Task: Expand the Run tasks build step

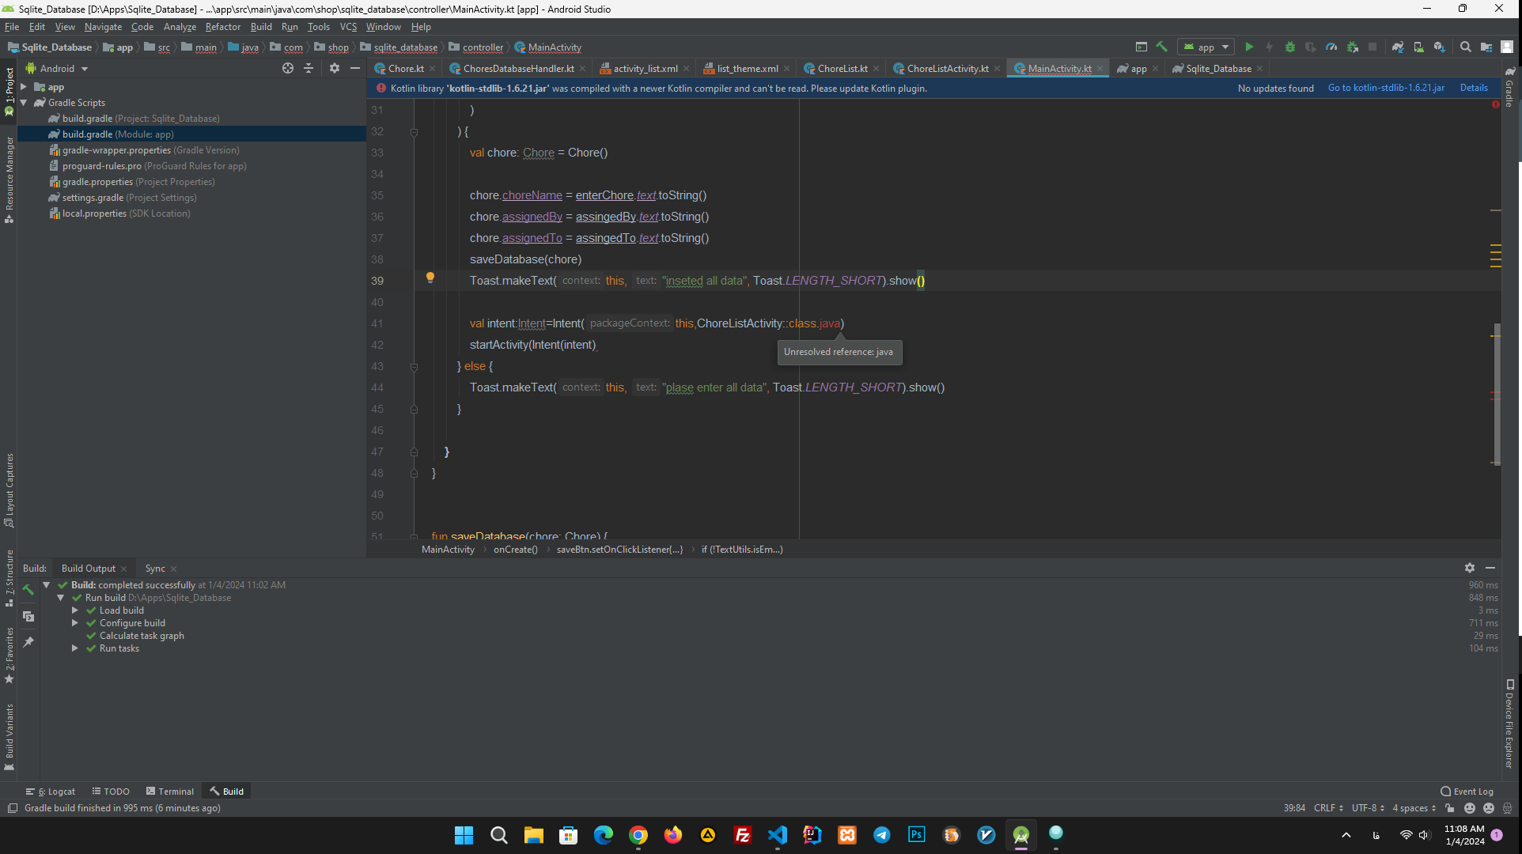Action: click(x=75, y=648)
